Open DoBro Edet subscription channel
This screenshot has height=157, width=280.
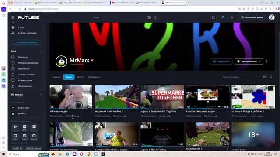click(24, 108)
